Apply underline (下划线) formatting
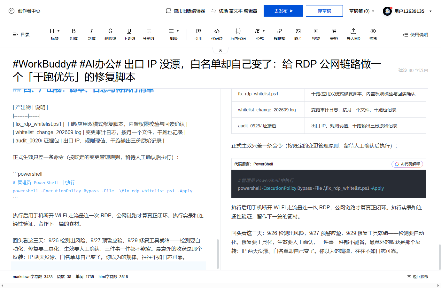441x288 pixels. [129, 35]
